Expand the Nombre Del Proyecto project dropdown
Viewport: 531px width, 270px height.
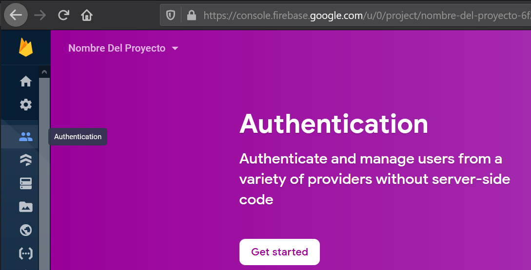pos(123,48)
